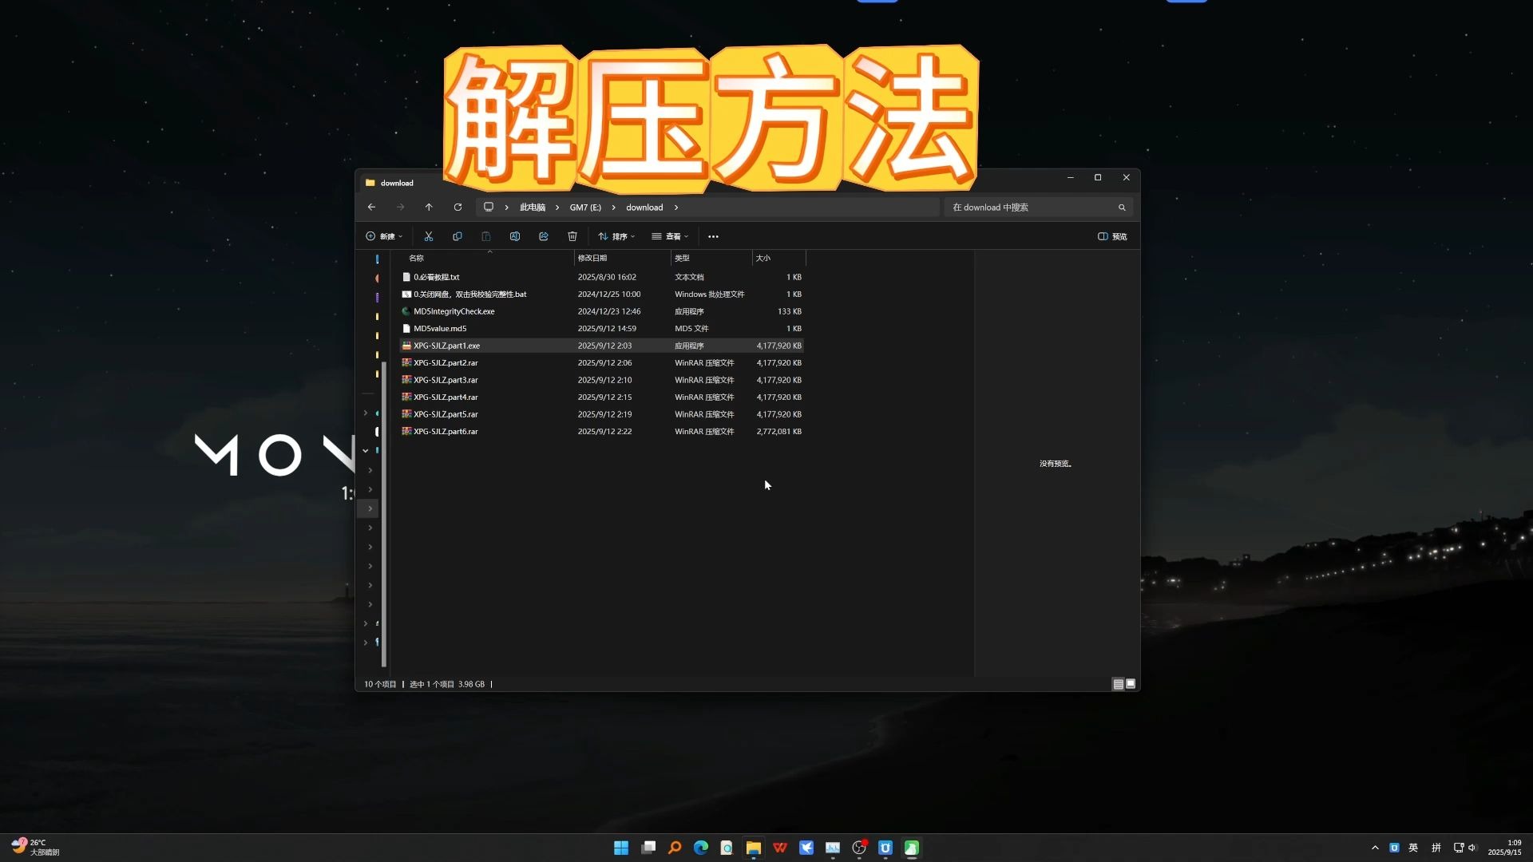This screenshot has height=862, width=1533.
Task: Open Microsoft Edge from the taskbar
Action: (701, 848)
